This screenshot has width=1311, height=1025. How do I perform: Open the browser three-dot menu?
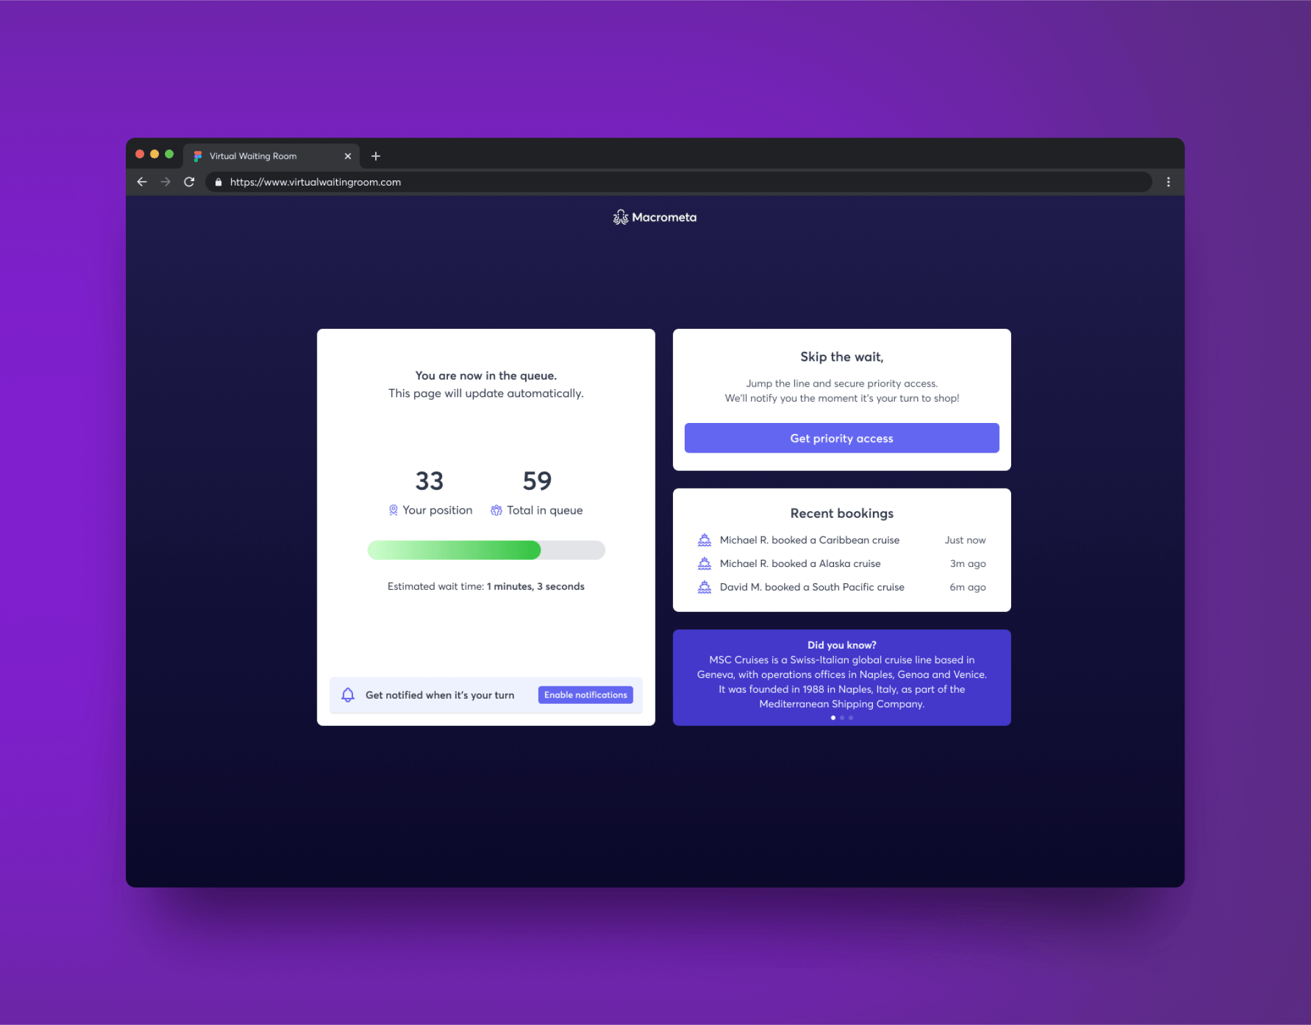click(x=1168, y=182)
